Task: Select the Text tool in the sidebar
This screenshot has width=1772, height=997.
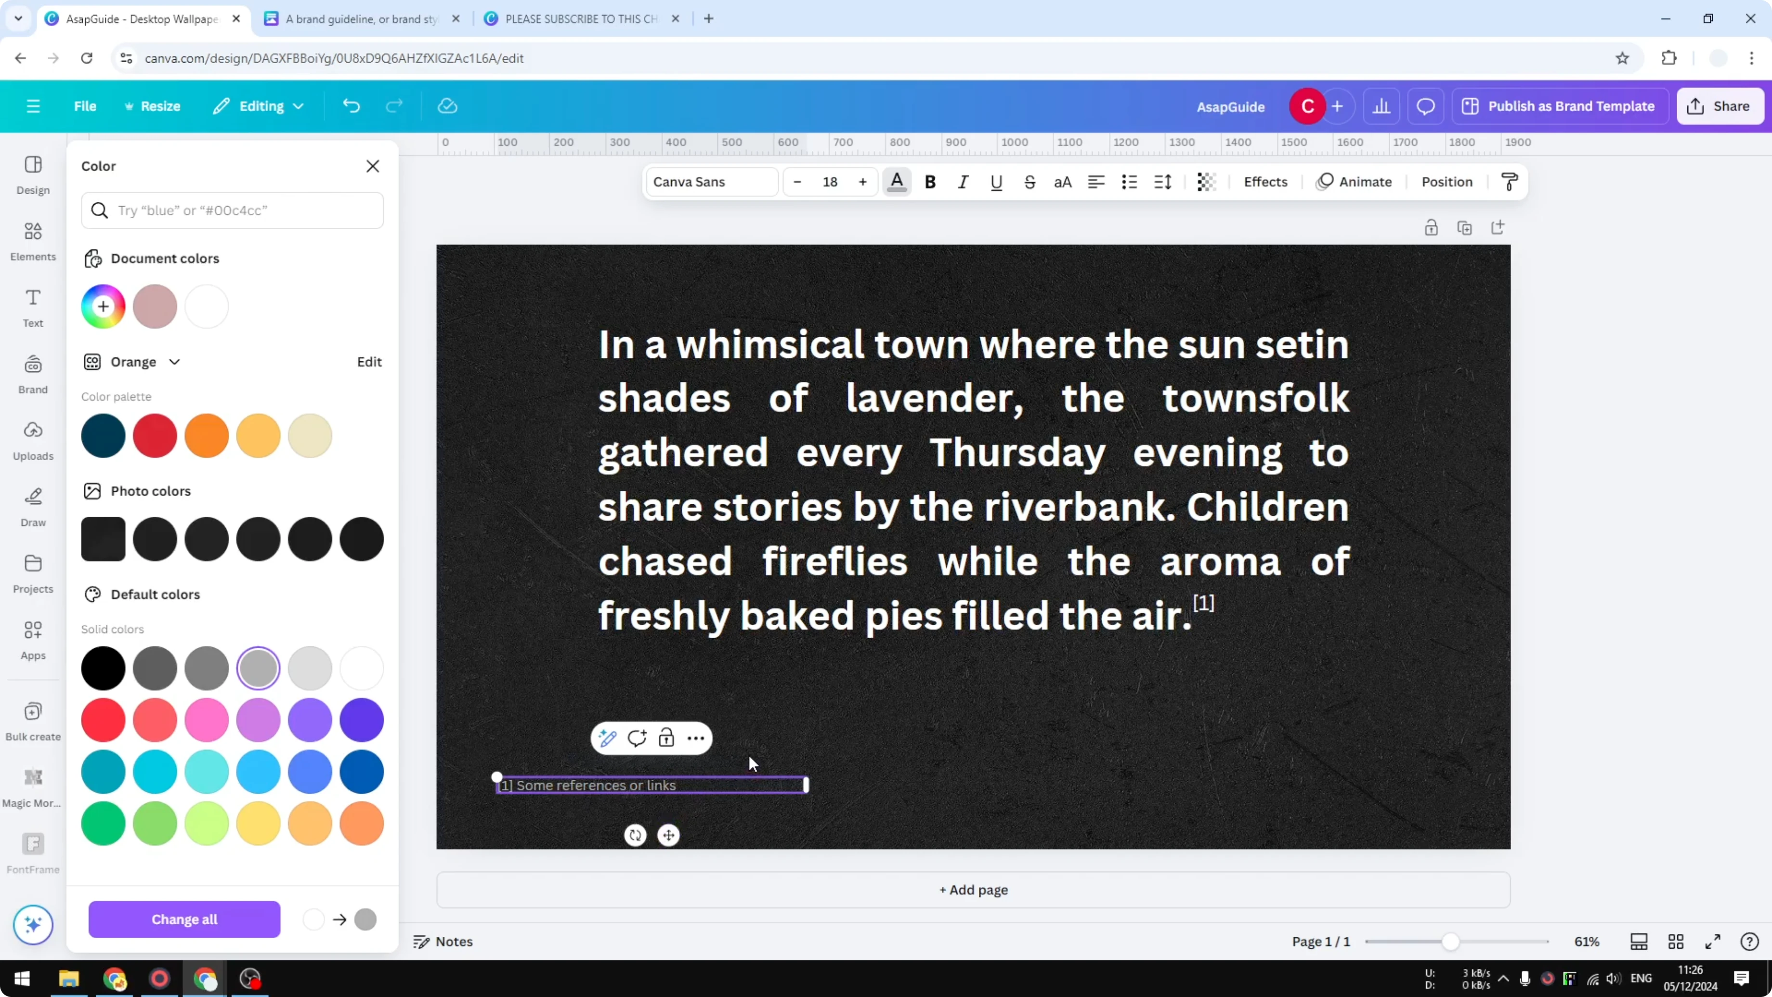Action: pyautogui.click(x=32, y=307)
